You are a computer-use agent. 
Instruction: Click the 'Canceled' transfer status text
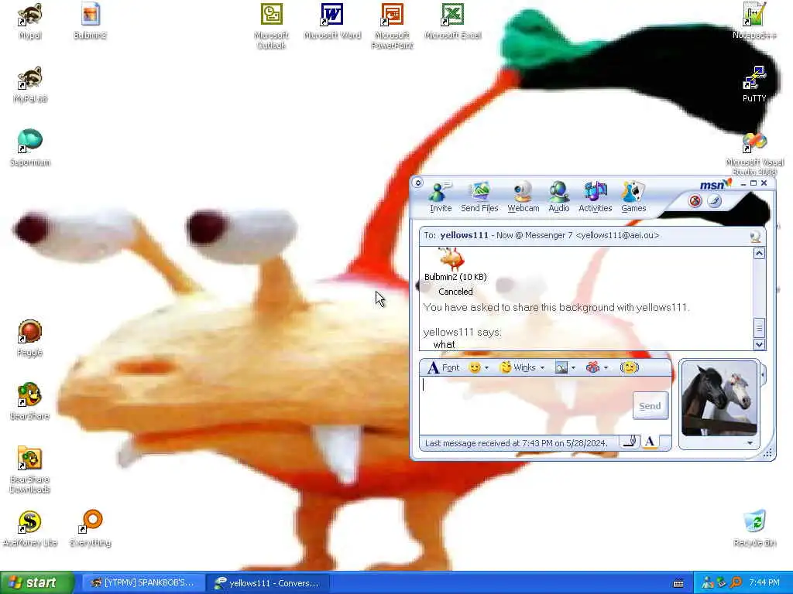[455, 292]
